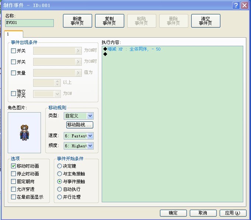
Task: Click 新建事件页 button
Action: 77,21
